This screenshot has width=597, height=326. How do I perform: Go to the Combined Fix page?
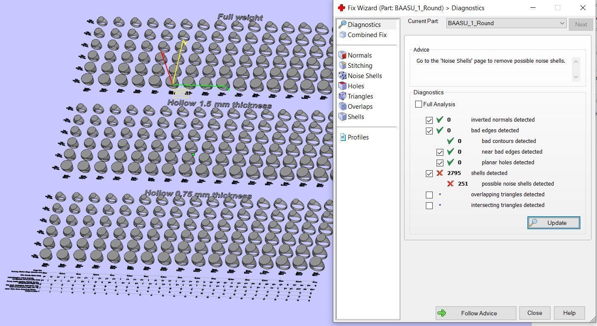[x=367, y=35]
